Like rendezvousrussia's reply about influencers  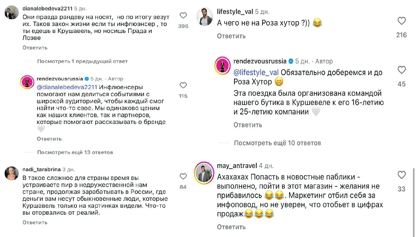point(183,85)
